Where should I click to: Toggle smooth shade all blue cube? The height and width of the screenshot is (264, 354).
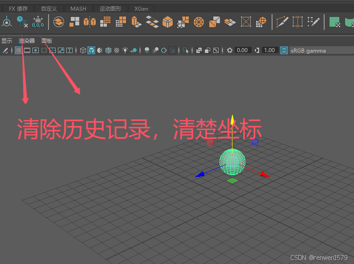91,50
